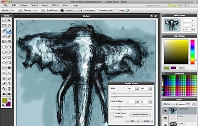Select the eyedropper color picker tool
198x126 pixels.
[4, 83]
